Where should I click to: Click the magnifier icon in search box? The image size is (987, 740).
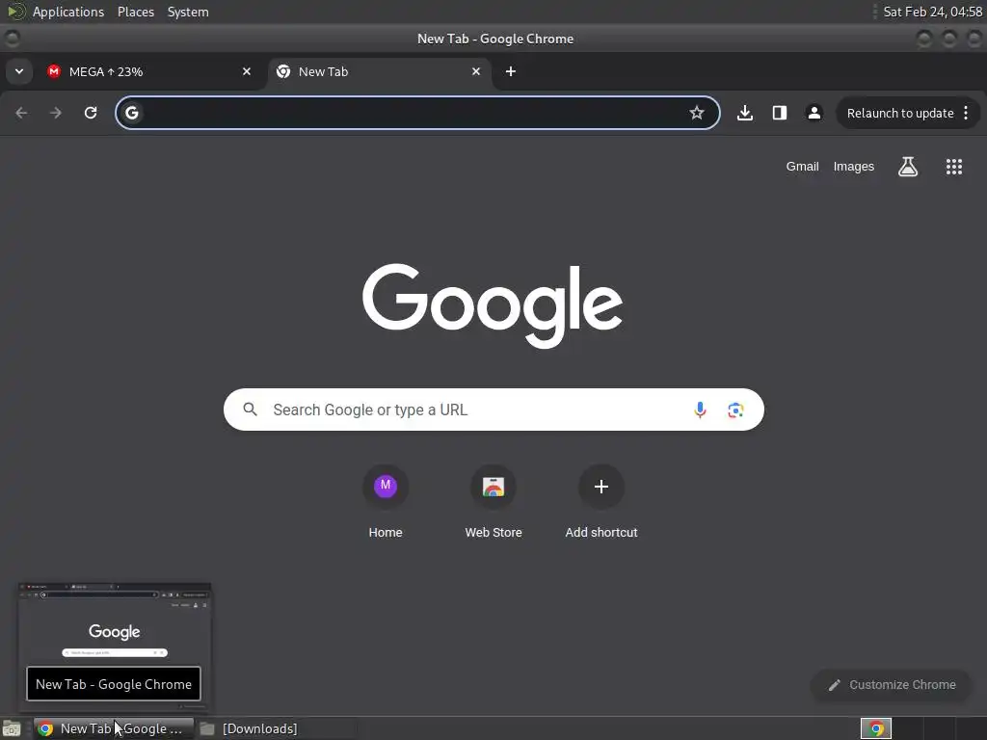(250, 410)
